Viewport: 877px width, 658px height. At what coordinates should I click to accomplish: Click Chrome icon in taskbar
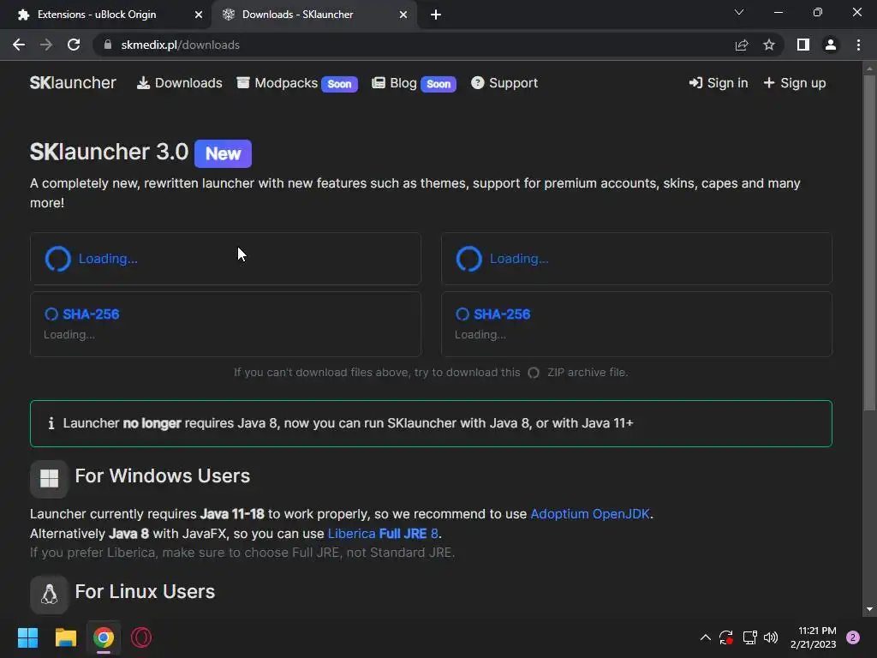[x=104, y=637]
